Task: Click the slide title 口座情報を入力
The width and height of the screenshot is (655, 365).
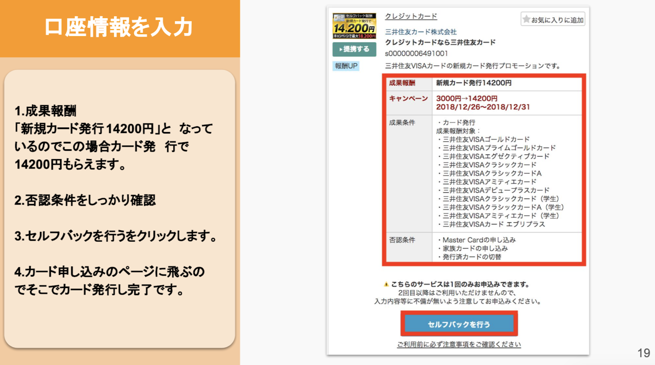Action: click(x=119, y=27)
